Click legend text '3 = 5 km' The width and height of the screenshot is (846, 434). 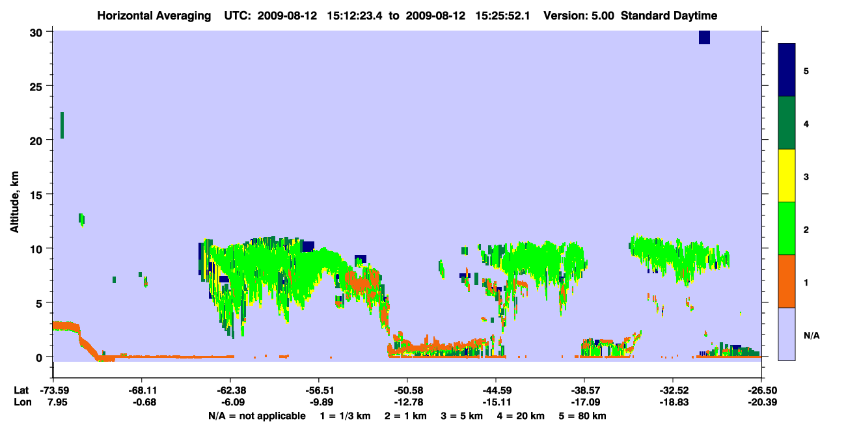coord(461,416)
